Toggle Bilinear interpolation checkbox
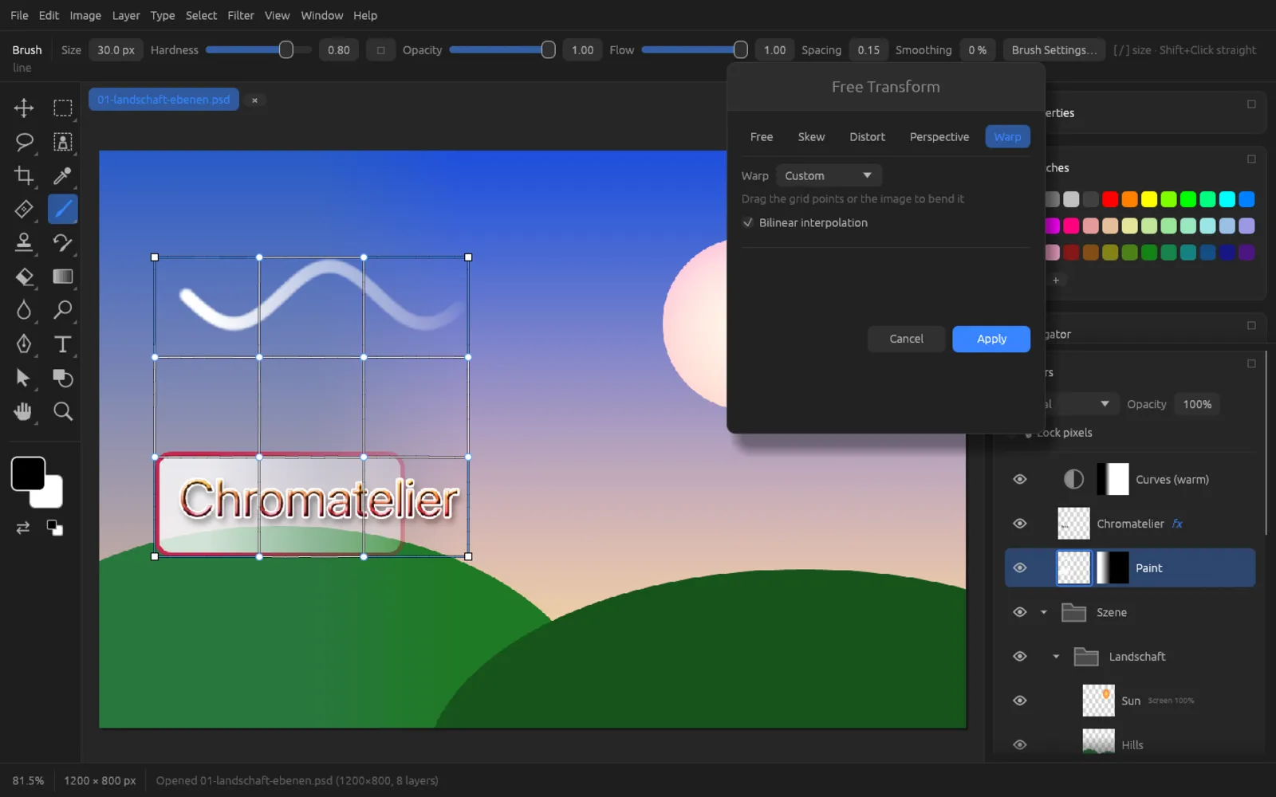1276x797 pixels. coord(747,222)
